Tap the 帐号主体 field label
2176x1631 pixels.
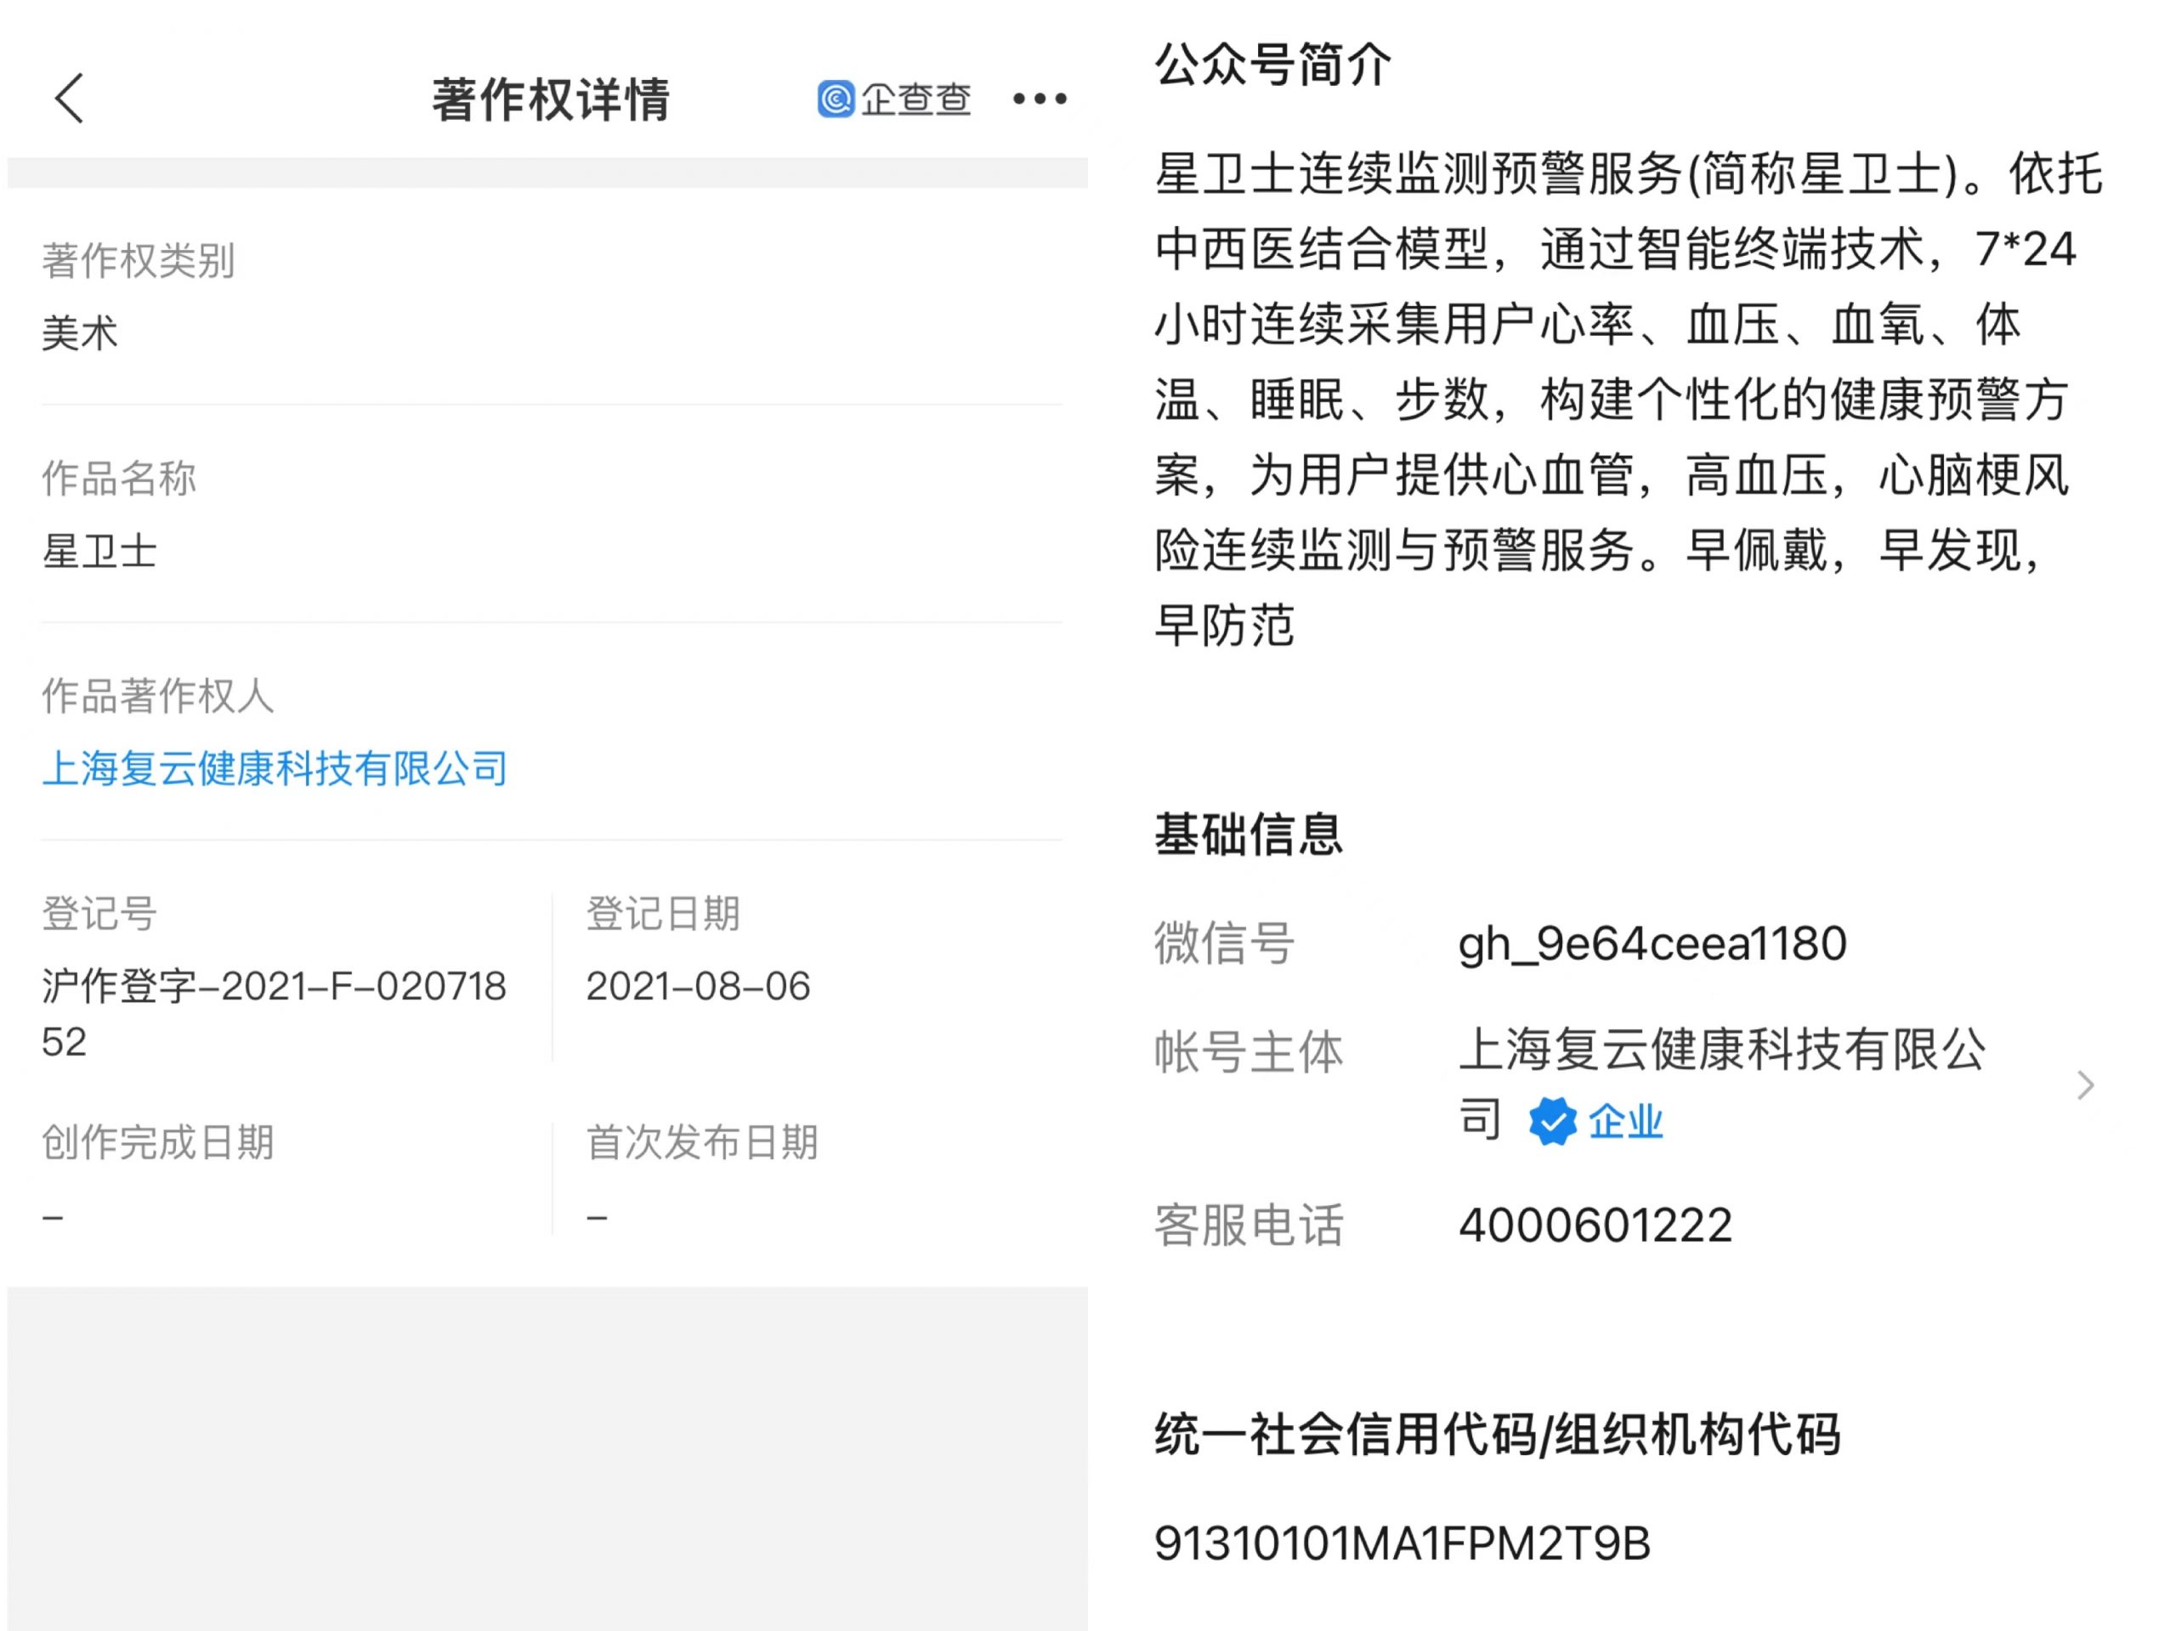tap(1249, 1052)
